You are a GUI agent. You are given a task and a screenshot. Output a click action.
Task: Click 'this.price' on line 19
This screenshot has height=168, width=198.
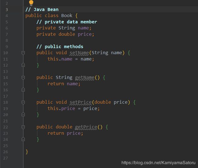click(61, 109)
